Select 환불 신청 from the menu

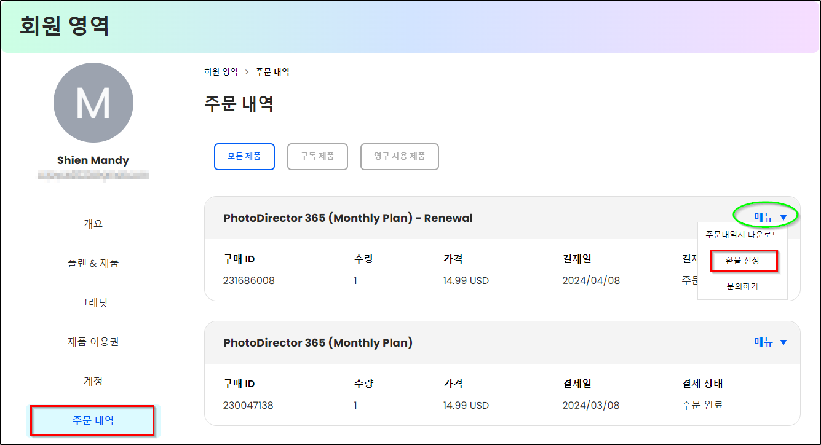743,261
